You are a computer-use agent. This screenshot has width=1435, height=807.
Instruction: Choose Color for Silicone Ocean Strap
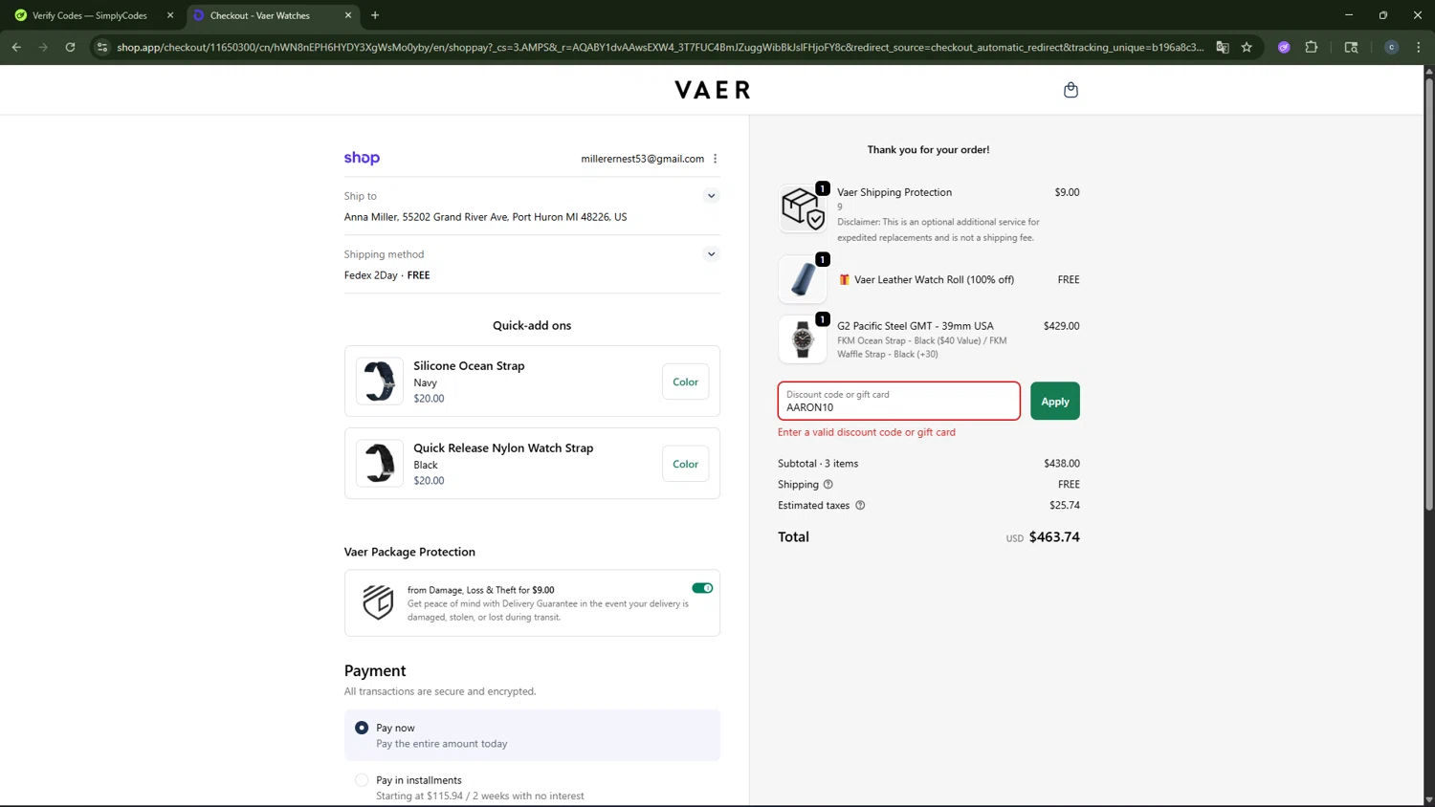click(685, 382)
